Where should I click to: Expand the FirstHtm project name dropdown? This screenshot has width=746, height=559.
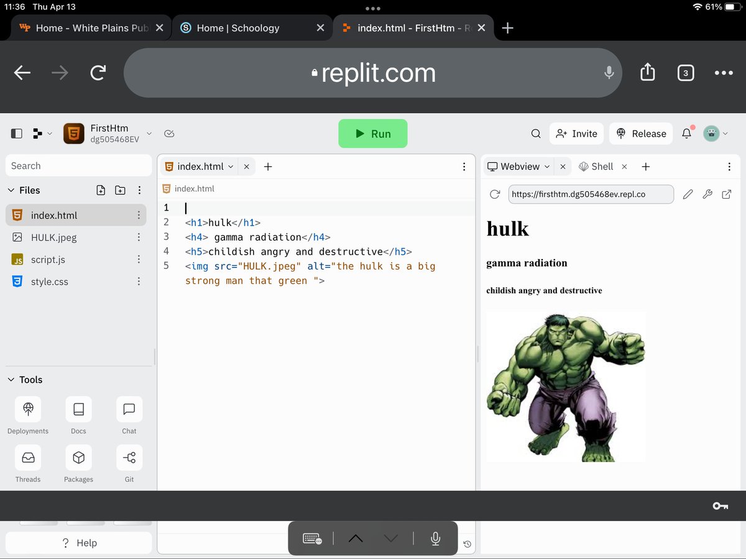[149, 134]
